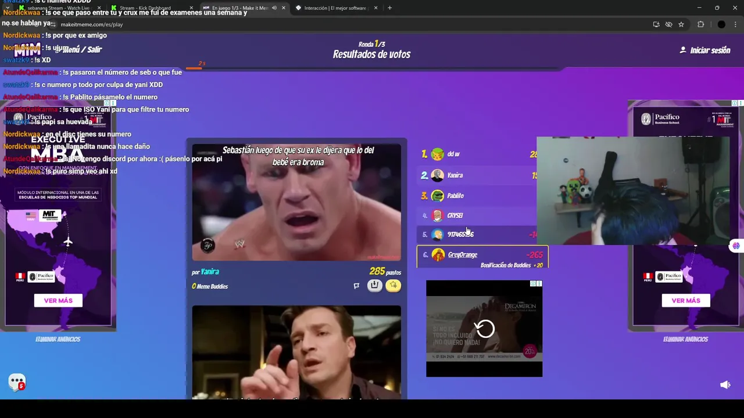Click the Ronda 1/3 round indicator
744x418 pixels.
[371, 44]
